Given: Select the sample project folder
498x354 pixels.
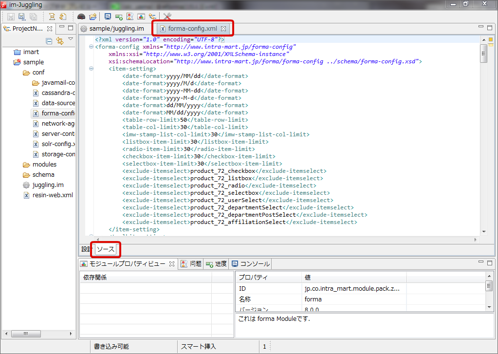Looking at the screenshot, I should coord(29,62).
